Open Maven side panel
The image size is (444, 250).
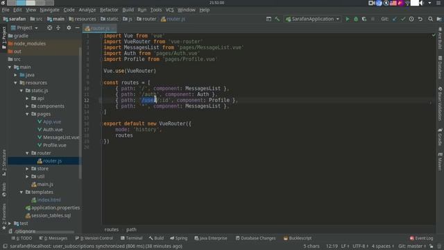[x=440, y=162]
